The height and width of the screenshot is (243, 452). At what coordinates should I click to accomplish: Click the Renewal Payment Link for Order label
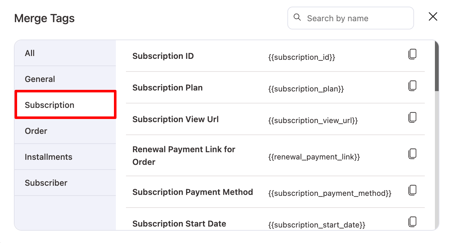pyautogui.click(x=184, y=156)
